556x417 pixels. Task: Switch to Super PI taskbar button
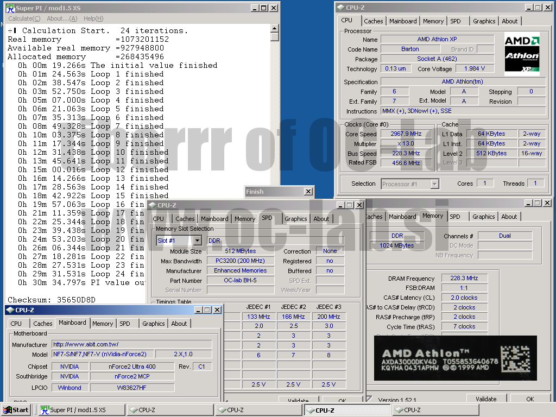(81, 410)
